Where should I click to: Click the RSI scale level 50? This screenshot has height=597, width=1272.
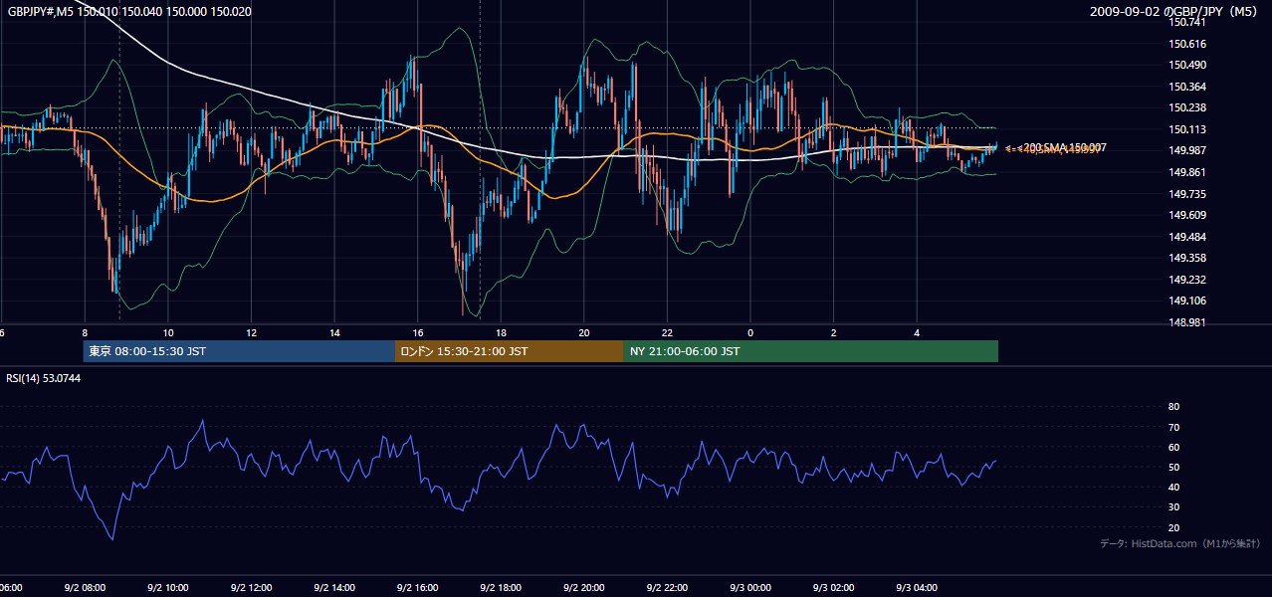(x=1173, y=467)
